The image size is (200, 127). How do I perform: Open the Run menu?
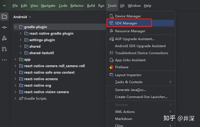101,6
